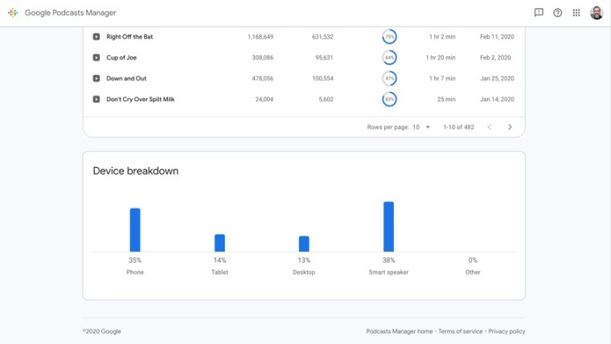Click the 1 hr 20 min duration

[x=441, y=58]
